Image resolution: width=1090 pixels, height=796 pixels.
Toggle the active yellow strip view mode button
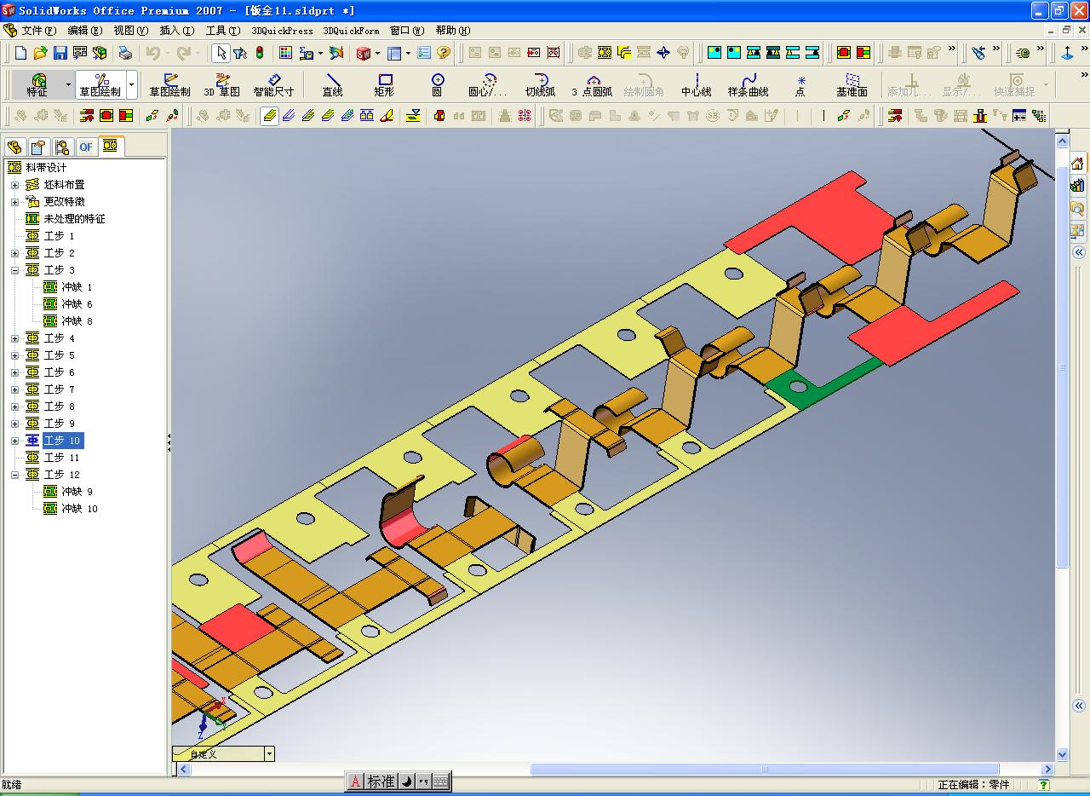coord(269,115)
